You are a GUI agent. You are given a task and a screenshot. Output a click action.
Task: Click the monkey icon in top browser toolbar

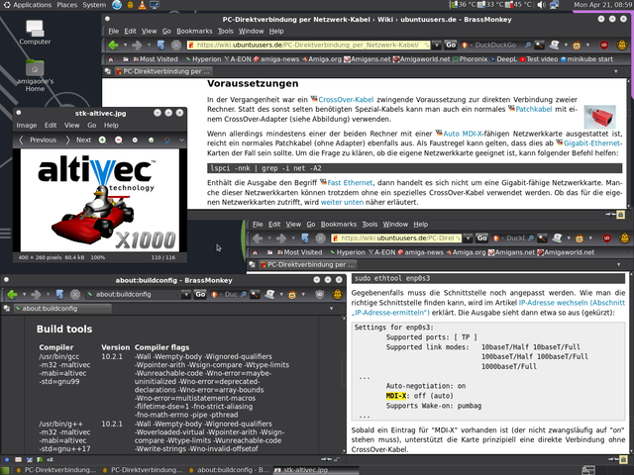(x=577, y=45)
